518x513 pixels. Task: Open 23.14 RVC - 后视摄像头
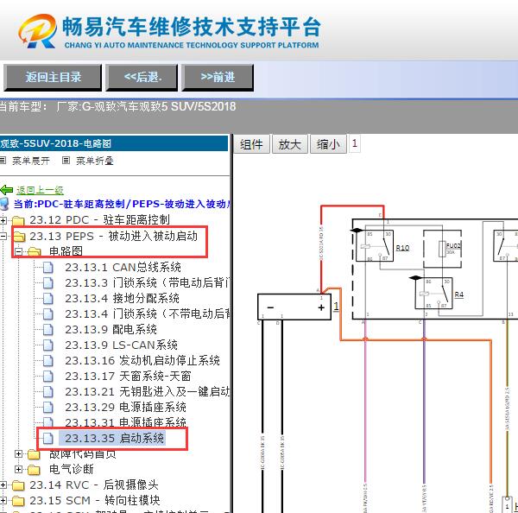pos(94,484)
